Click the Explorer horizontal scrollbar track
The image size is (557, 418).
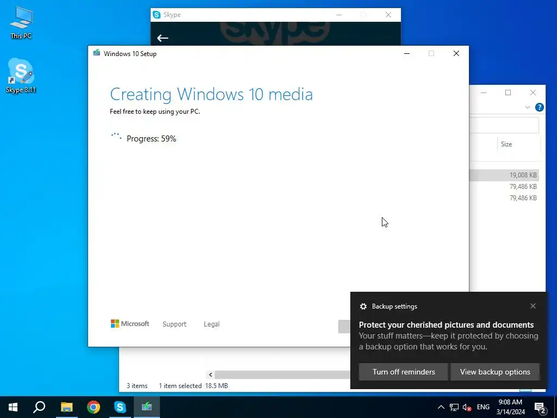pos(282,374)
